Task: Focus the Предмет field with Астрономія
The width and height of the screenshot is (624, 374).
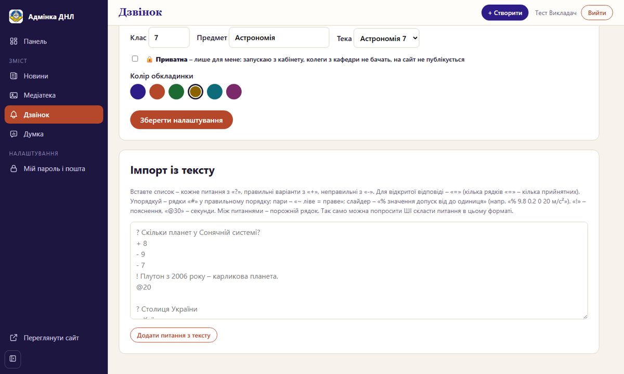Action: 279,38
